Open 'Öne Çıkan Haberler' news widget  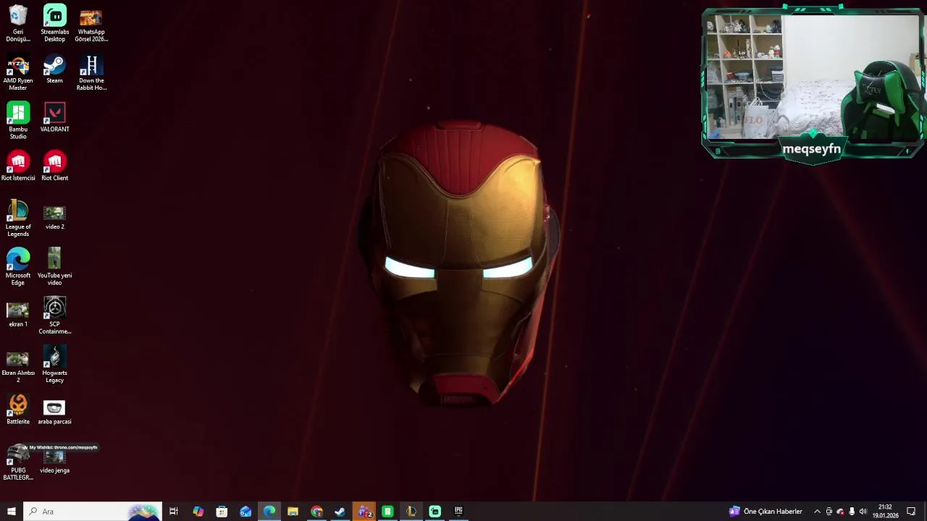pyautogui.click(x=766, y=512)
